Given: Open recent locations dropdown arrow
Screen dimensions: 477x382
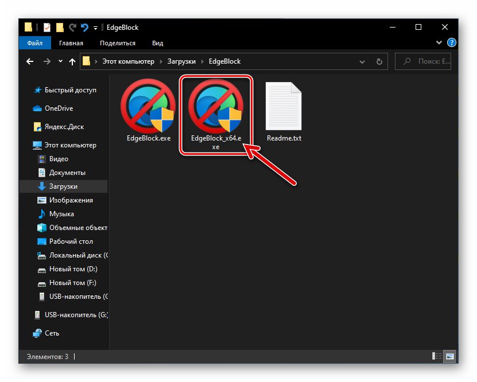Looking at the screenshot, I should point(60,61).
